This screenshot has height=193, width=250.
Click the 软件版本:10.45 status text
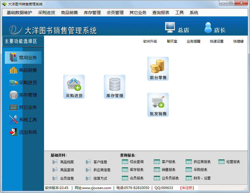click(x=57, y=188)
